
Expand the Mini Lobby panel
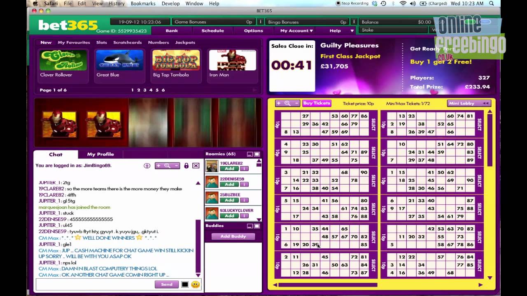pyautogui.click(x=469, y=103)
